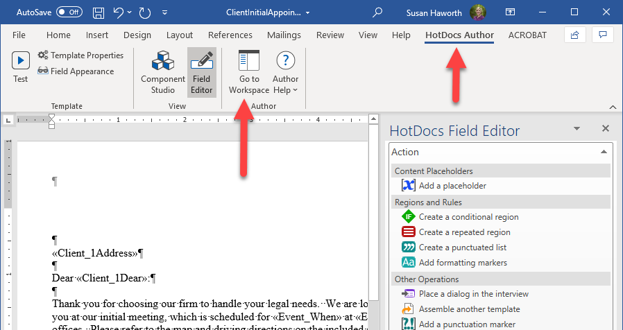Open the Mailings ribbon tab

[x=284, y=35]
